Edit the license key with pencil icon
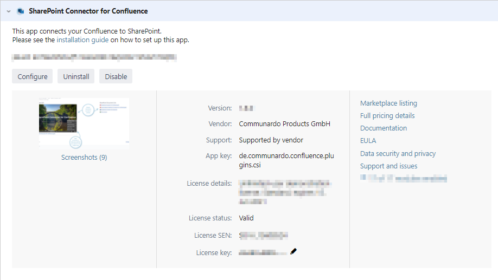The height and width of the screenshot is (280, 498). click(x=293, y=251)
